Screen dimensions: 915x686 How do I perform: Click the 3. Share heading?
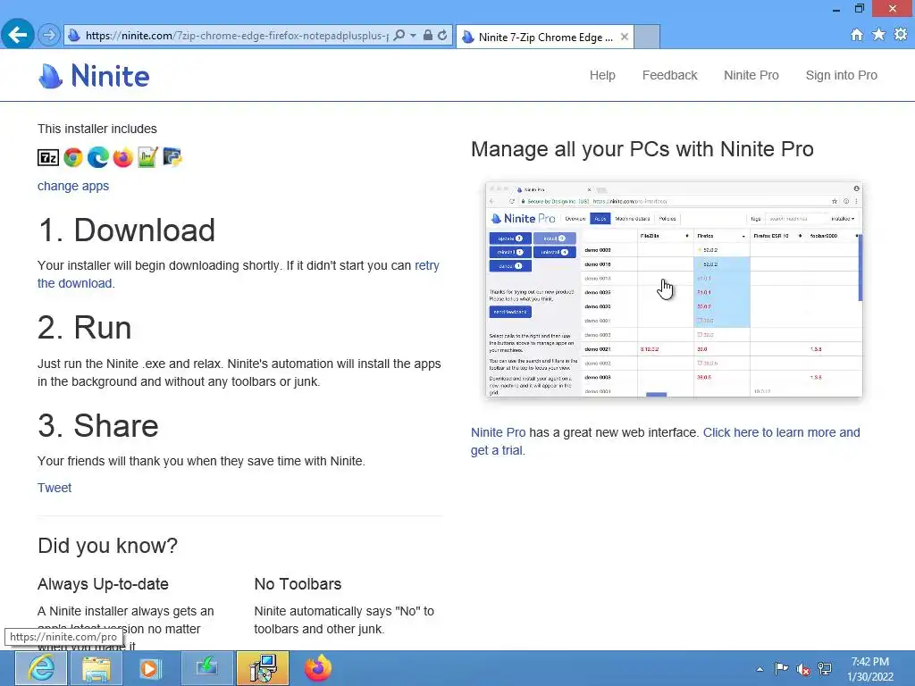[98, 425]
